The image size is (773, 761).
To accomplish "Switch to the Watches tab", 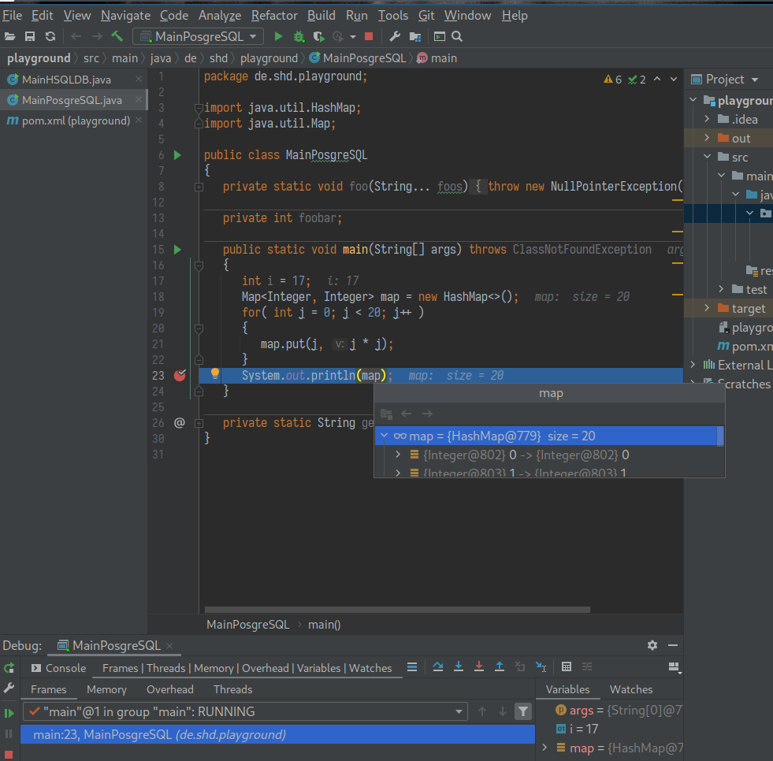I will pyautogui.click(x=630, y=689).
